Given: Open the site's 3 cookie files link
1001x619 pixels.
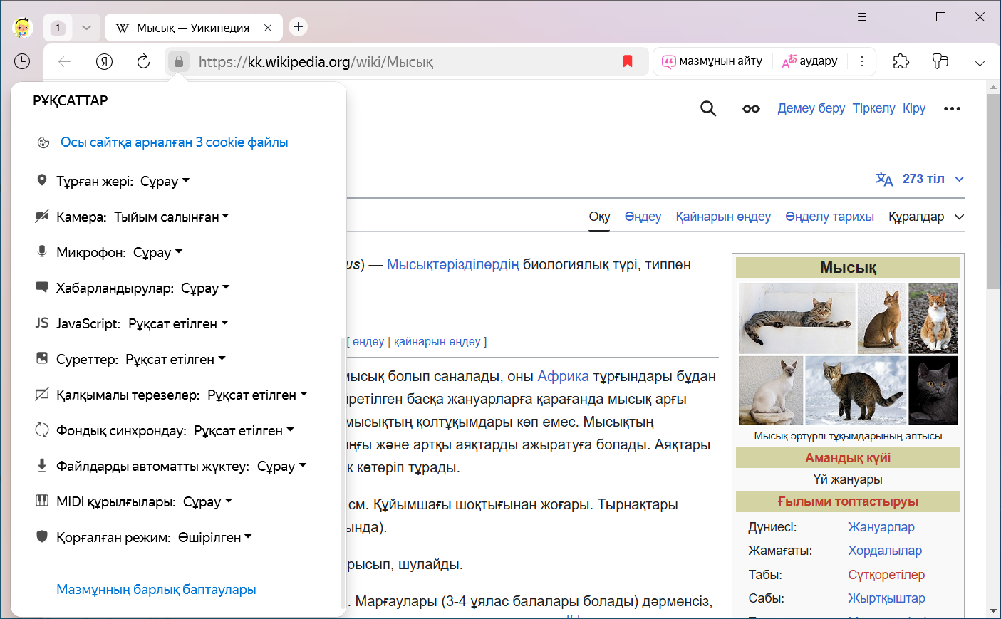Looking at the screenshot, I should 174,142.
